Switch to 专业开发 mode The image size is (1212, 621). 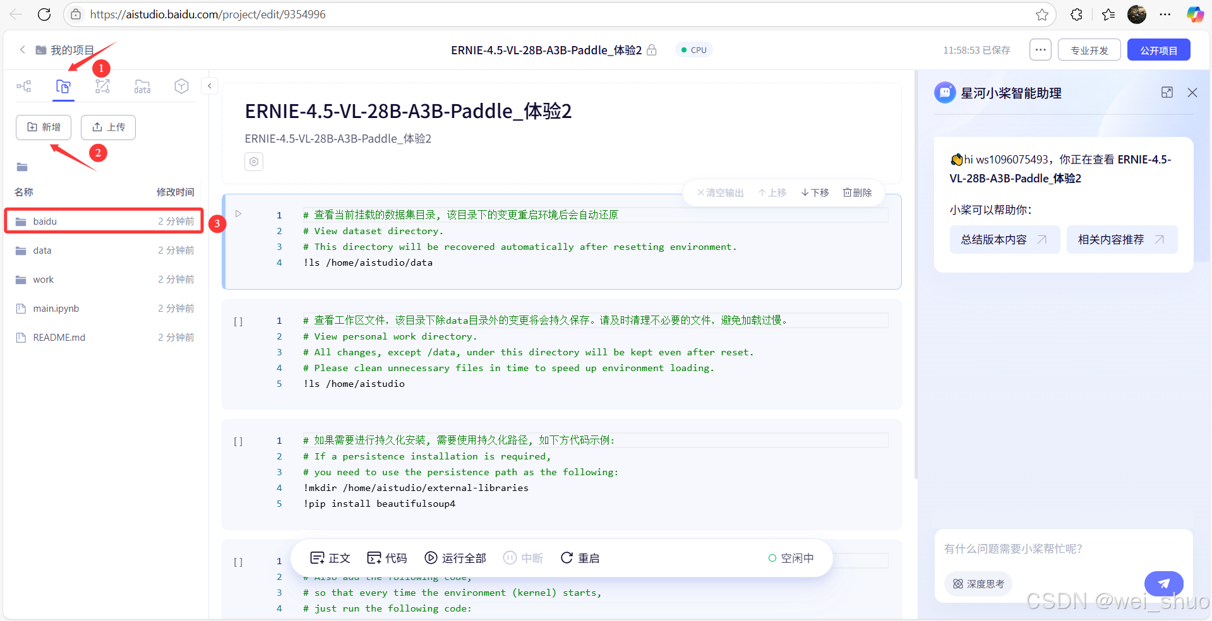pos(1089,50)
